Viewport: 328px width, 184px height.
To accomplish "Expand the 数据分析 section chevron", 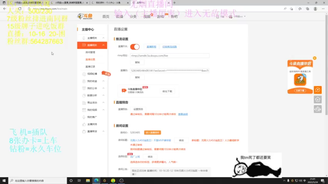I will tap(103, 95).
